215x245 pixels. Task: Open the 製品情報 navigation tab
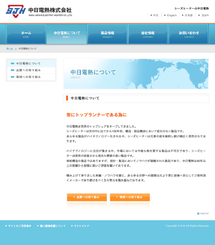point(107,34)
